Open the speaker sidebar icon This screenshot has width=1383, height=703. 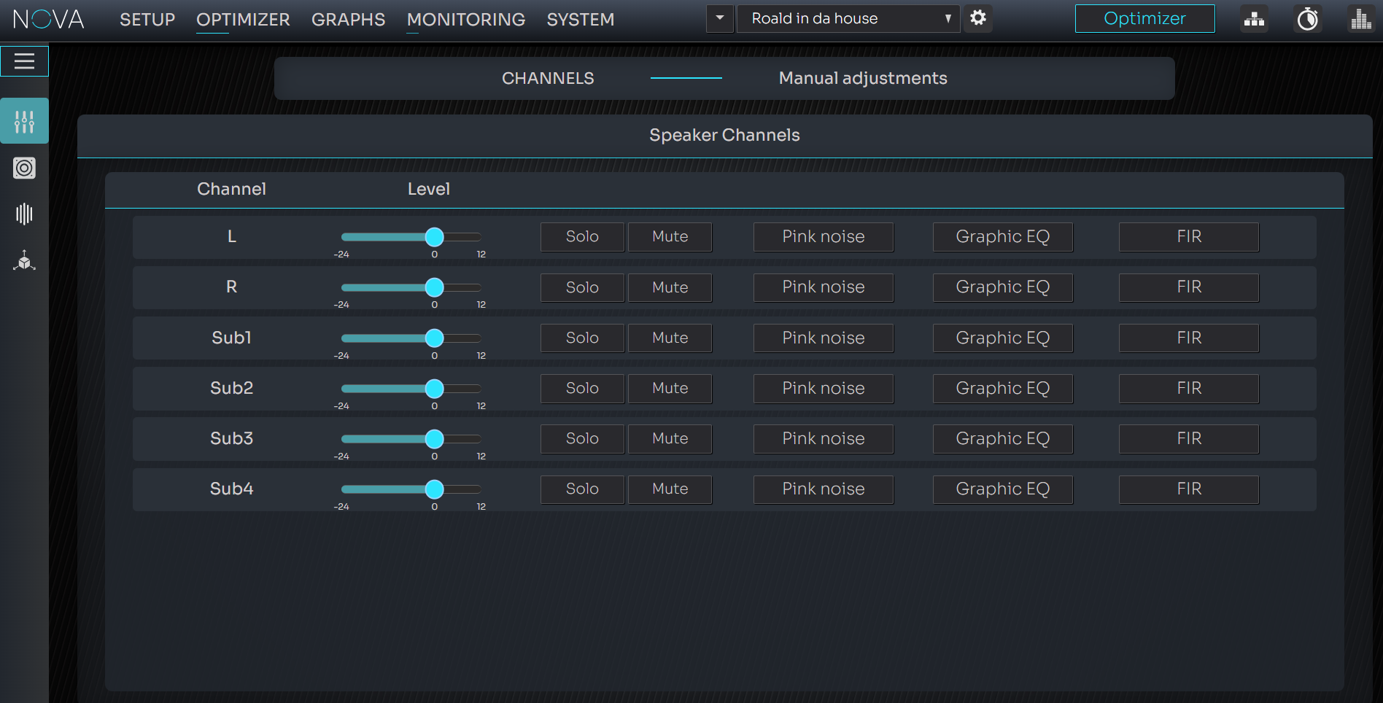tap(24, 168)
